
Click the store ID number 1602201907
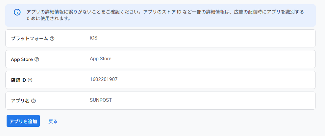pyautogui.click(x=104, y=79)
